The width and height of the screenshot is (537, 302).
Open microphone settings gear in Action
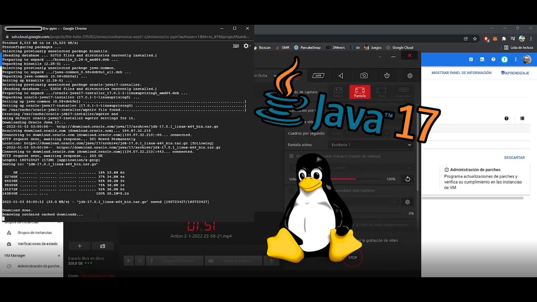click(x=407, y=202)
